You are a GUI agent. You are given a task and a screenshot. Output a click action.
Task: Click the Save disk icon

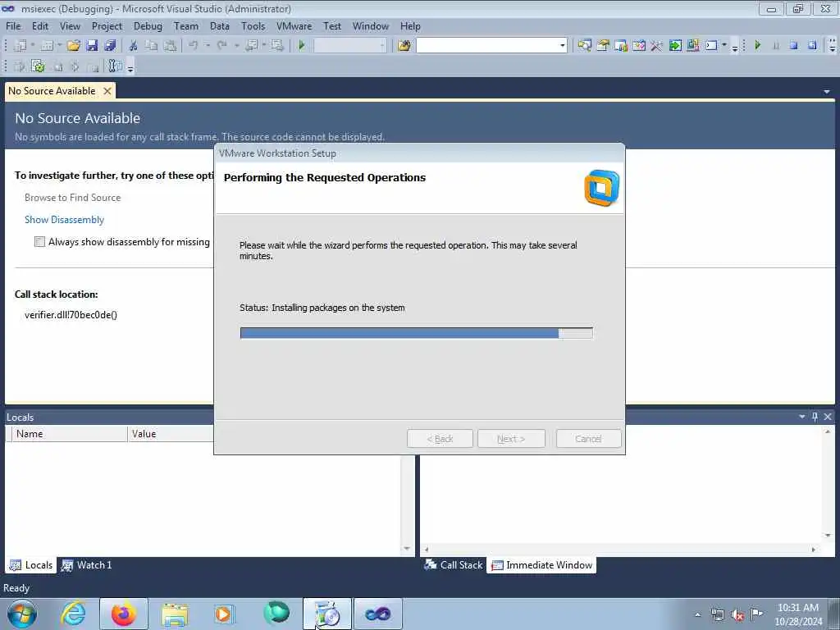(x=92, y=46)
